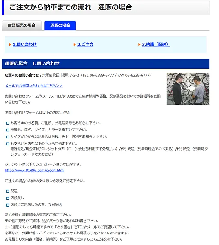The height and width of the screenshot is (245, 219).
Task: Jump to the 2.ご注文 section link
Action: click(x=85, y=45)
